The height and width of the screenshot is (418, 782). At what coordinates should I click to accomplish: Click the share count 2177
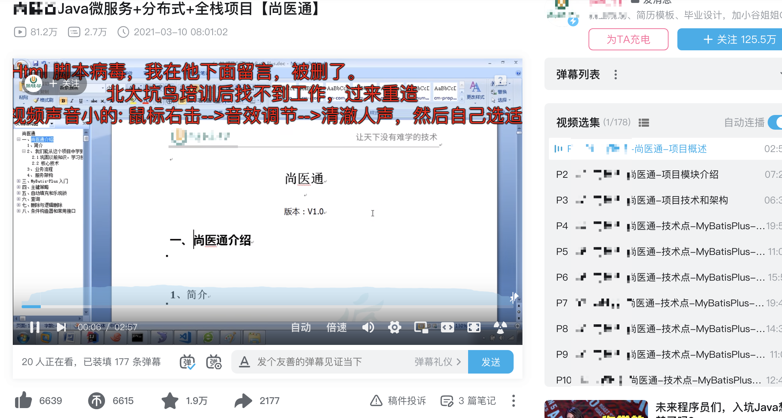click(x=269, y=400)
